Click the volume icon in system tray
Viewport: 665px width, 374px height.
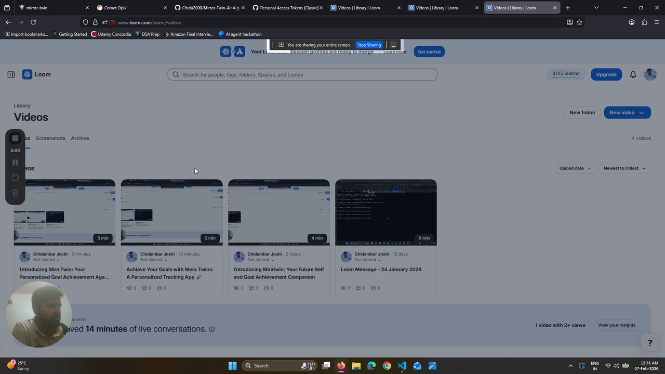tap(616, 366)
